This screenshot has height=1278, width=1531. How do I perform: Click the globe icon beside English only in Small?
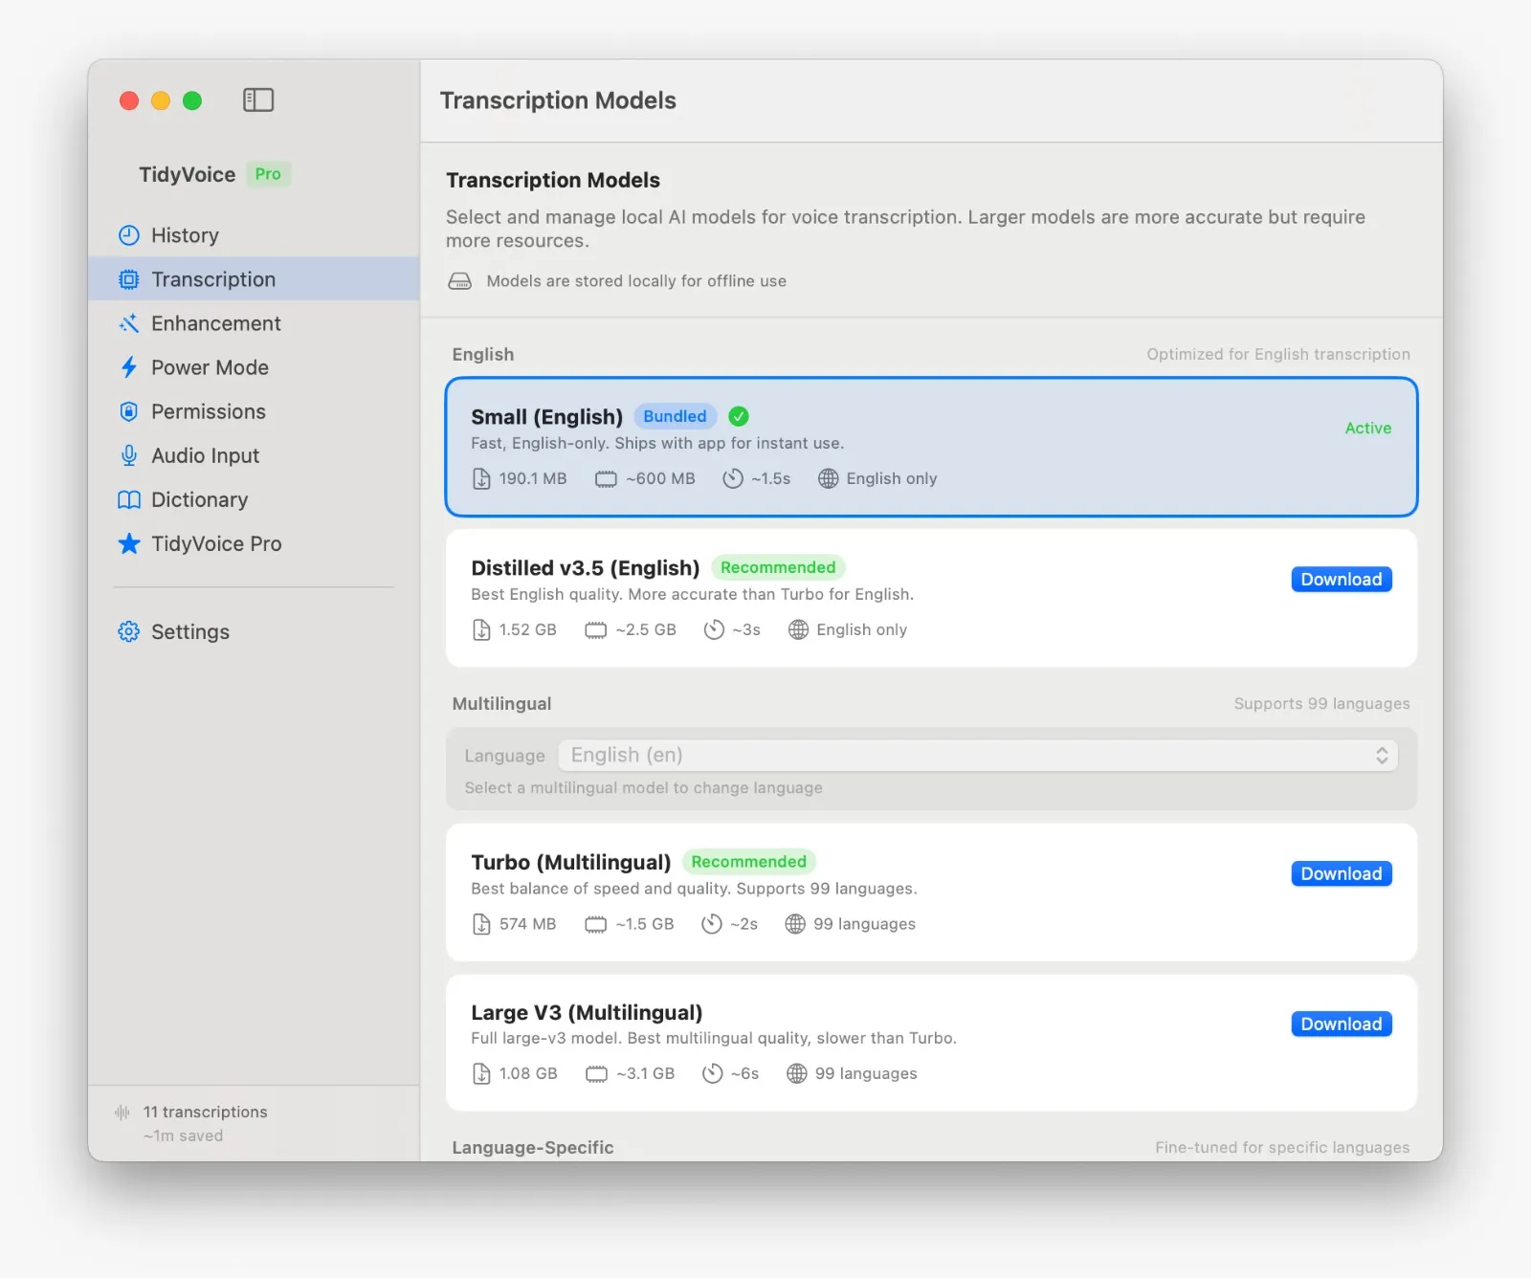coord(829,478)
